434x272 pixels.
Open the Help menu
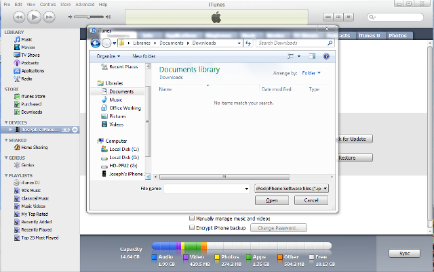tap(103, 5)
